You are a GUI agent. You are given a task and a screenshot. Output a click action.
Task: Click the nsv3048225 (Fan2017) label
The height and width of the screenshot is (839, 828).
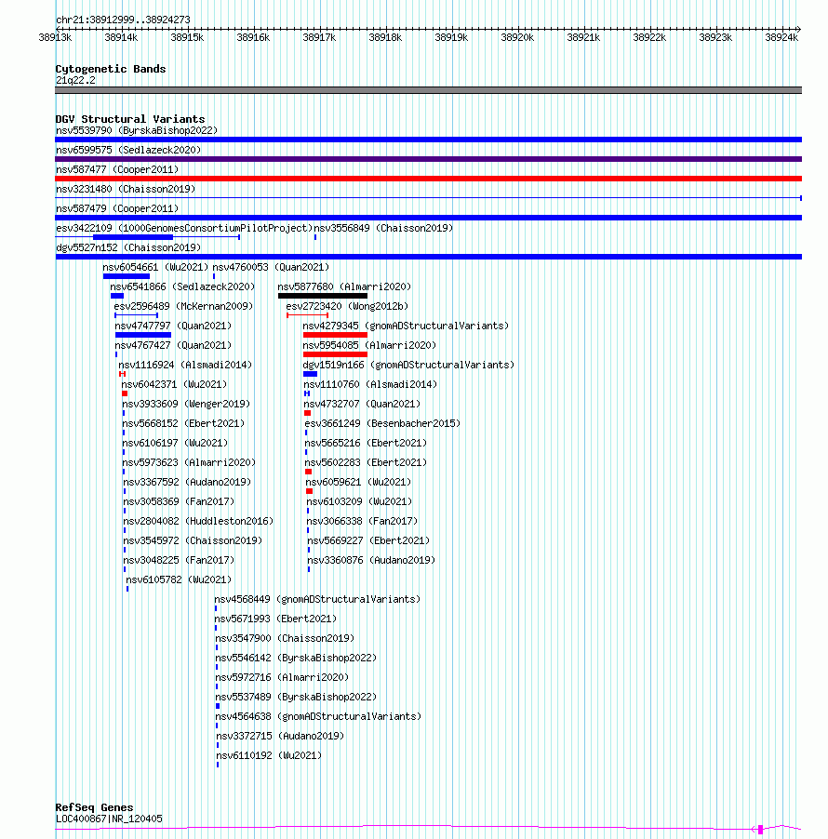(179, 560)
